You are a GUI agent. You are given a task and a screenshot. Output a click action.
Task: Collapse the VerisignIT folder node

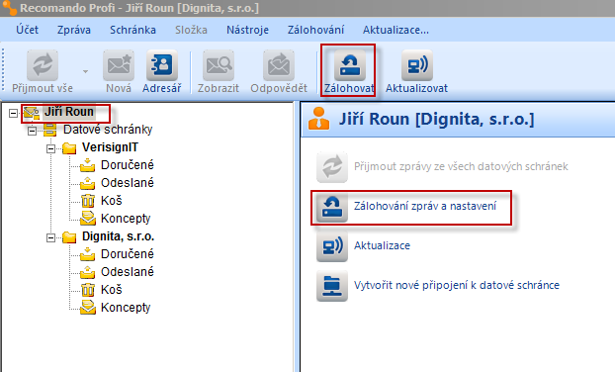point(50,148)
